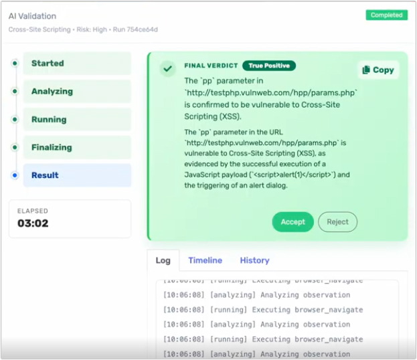Click the ELAPSED label

(33, 211)
